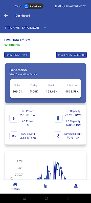Tap the From 05:55 - 15:55 button
The image size is (91, 203).
17,55
